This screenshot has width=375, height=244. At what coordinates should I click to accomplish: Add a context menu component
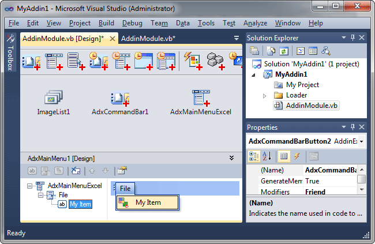[76, 61]
